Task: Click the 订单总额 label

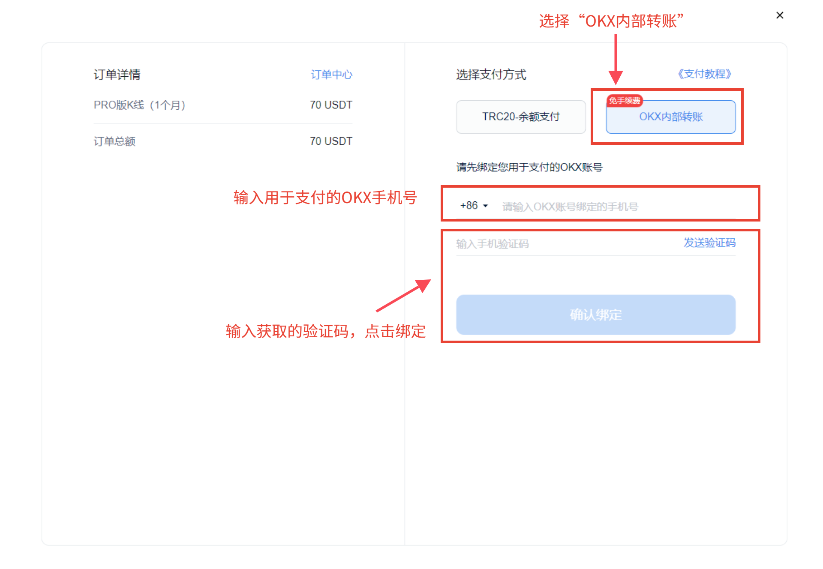Action: [x=114, y=141]
